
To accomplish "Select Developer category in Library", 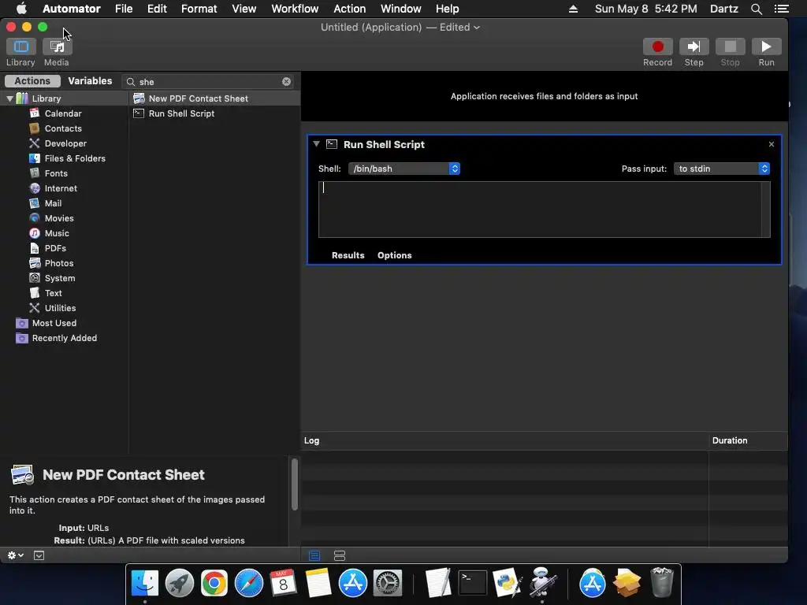I will point(65,143).
